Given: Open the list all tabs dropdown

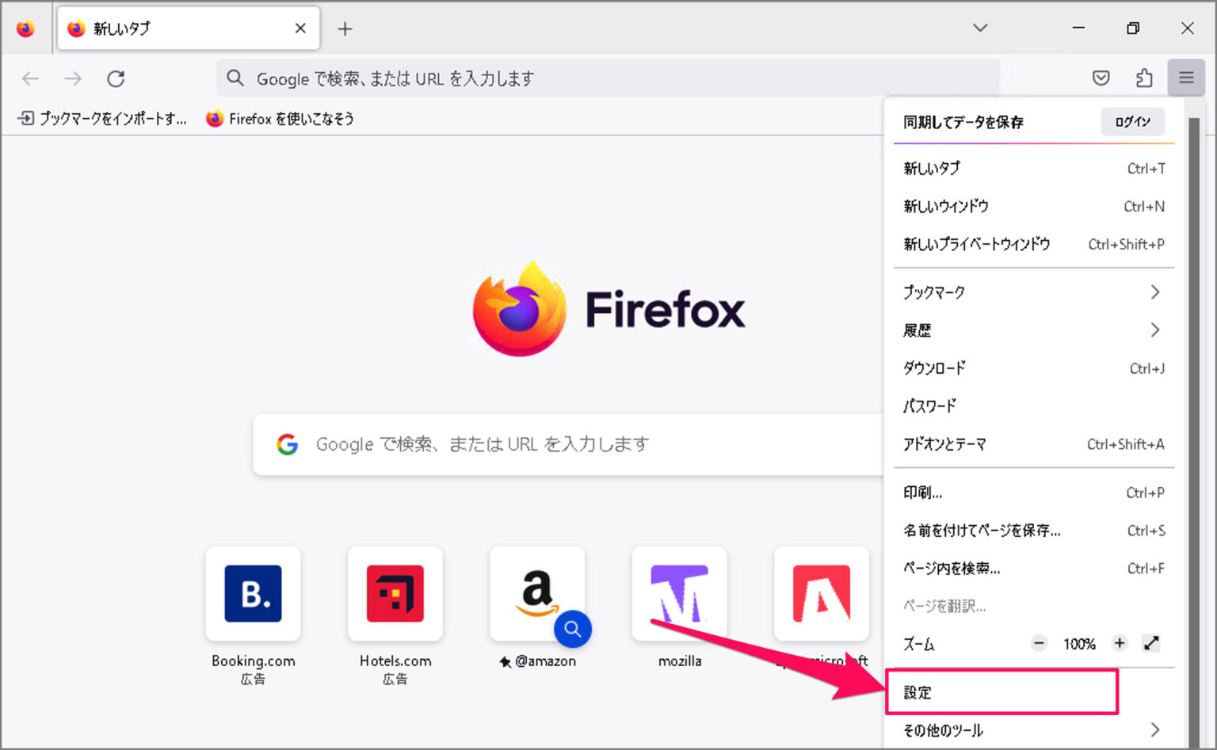Looking at the screenshot, I should 980,28.
